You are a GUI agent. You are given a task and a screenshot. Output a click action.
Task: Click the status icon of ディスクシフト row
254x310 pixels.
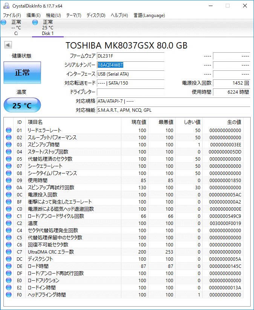pyautogui.click(x=9, y=259)
